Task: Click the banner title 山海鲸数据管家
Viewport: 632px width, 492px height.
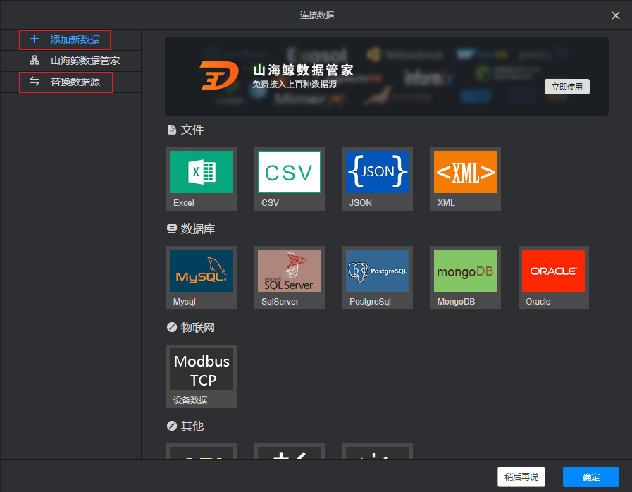Action: [304, 70]
